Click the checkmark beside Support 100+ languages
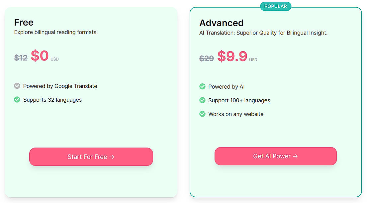This screenshot has height=203, width=368. tap(202, 100)
